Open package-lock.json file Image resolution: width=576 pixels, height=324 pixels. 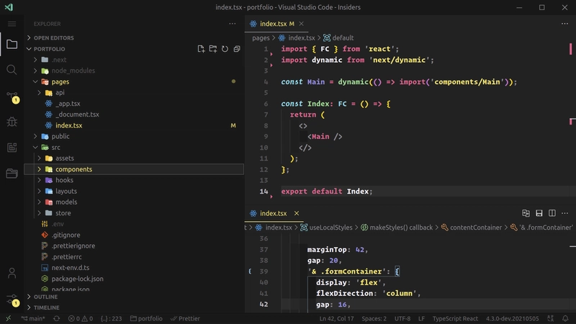pyautogui.click(x=77, y=279)
